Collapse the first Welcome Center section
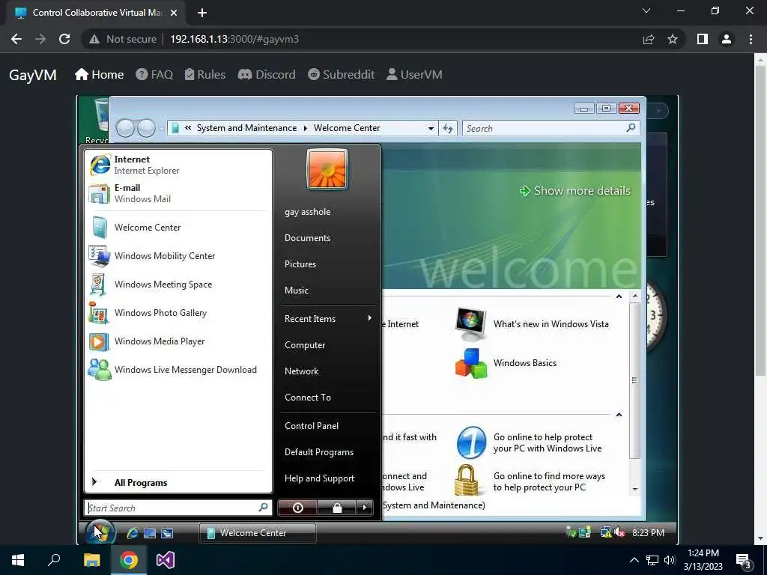Image resolution: width=767 pixels, height=575 pixels. pyautogui.click(x=619, y=296)
